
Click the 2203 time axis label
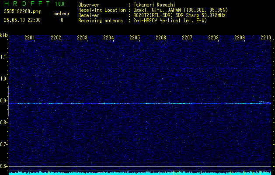(x=82, y=37)
